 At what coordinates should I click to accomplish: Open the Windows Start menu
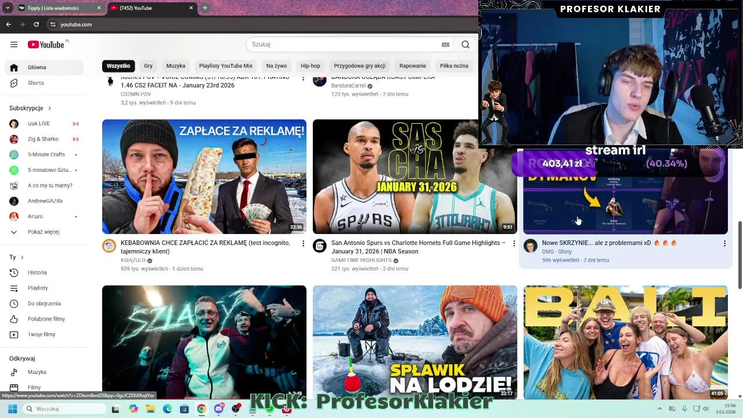[x=12, y=409]
